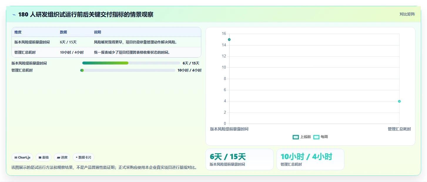Click the 对比矩阵 label in header
427x182 pixels.
(407, 14)
